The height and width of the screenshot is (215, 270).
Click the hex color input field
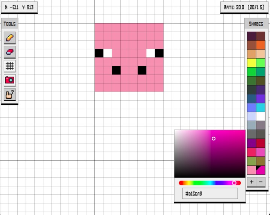210,193
